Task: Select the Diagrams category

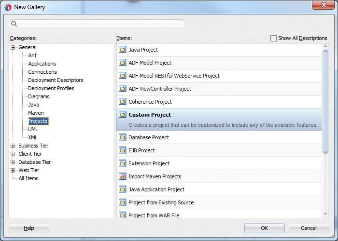Action: coord(39,96)
